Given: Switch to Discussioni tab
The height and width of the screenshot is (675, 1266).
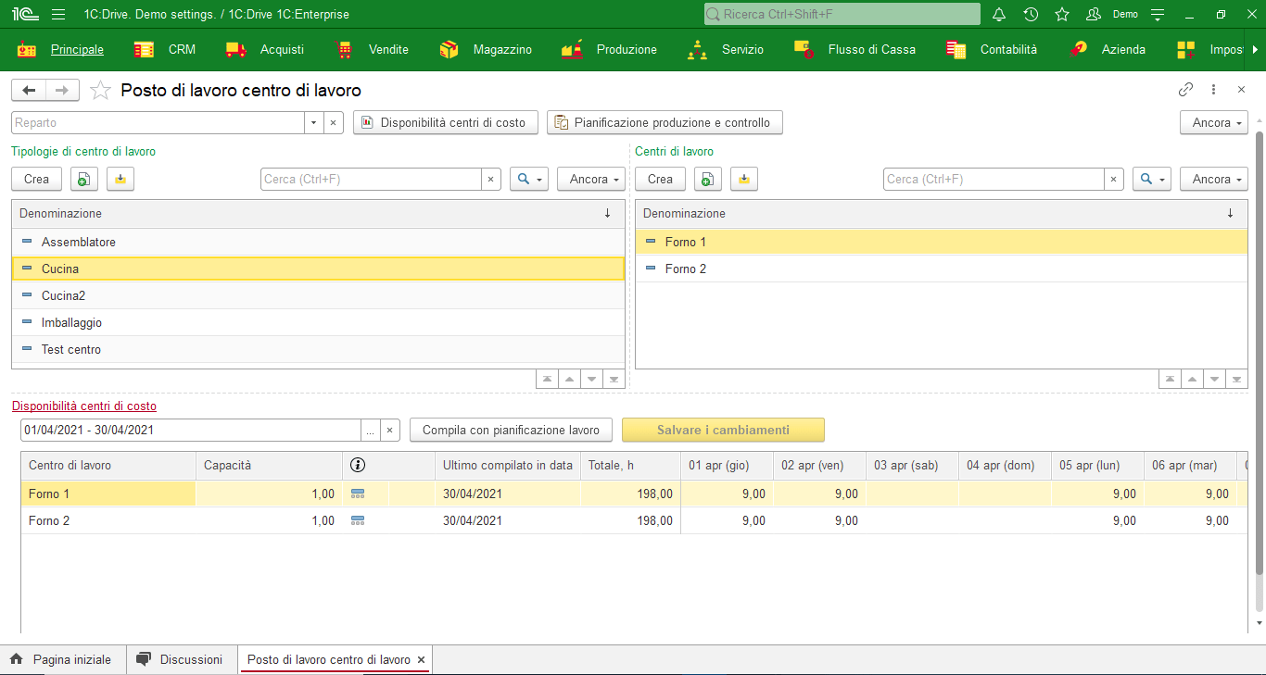Looking at the screenshot, I should (x=181, y=660).
